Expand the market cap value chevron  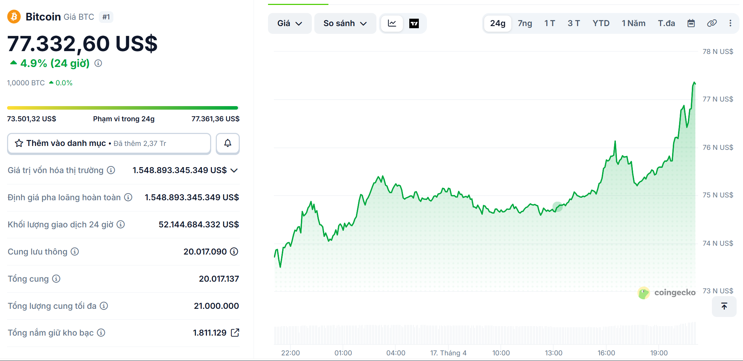(x=234, y=170)
